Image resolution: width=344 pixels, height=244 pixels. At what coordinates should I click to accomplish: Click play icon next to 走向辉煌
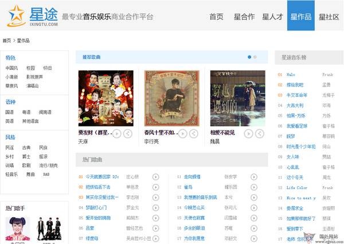255,177
